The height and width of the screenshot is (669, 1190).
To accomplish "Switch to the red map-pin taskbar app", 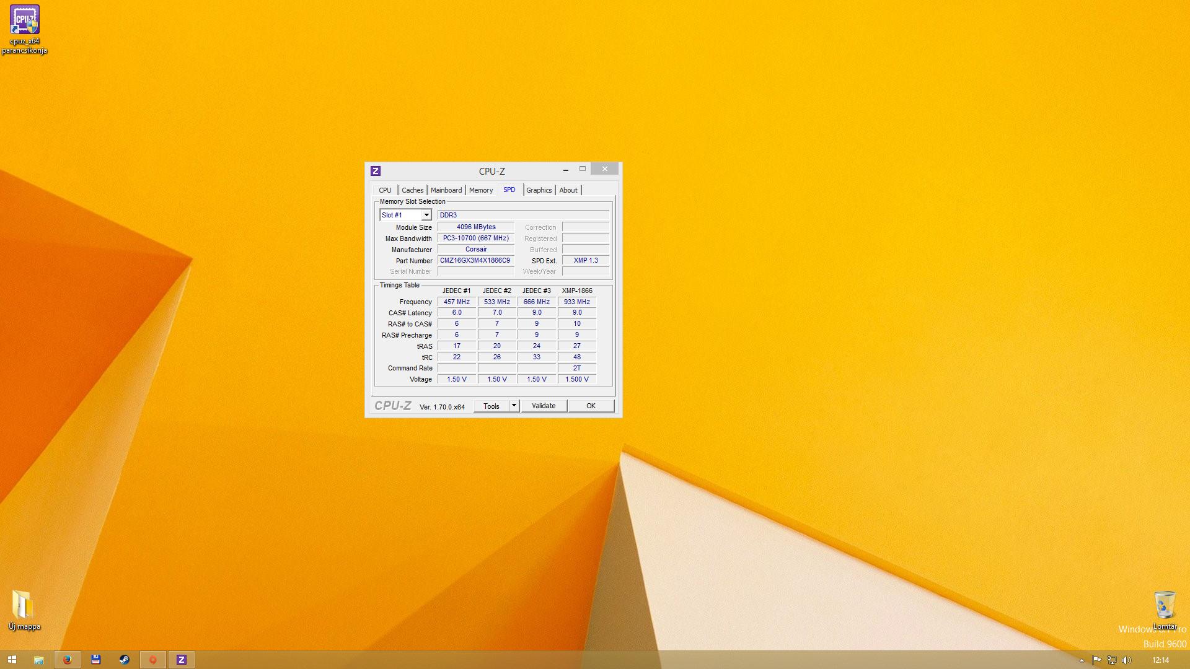I will (153, 660).
